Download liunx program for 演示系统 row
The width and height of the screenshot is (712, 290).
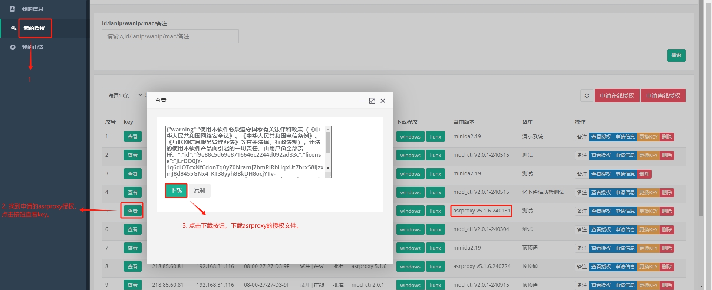(x=435, y=137)
